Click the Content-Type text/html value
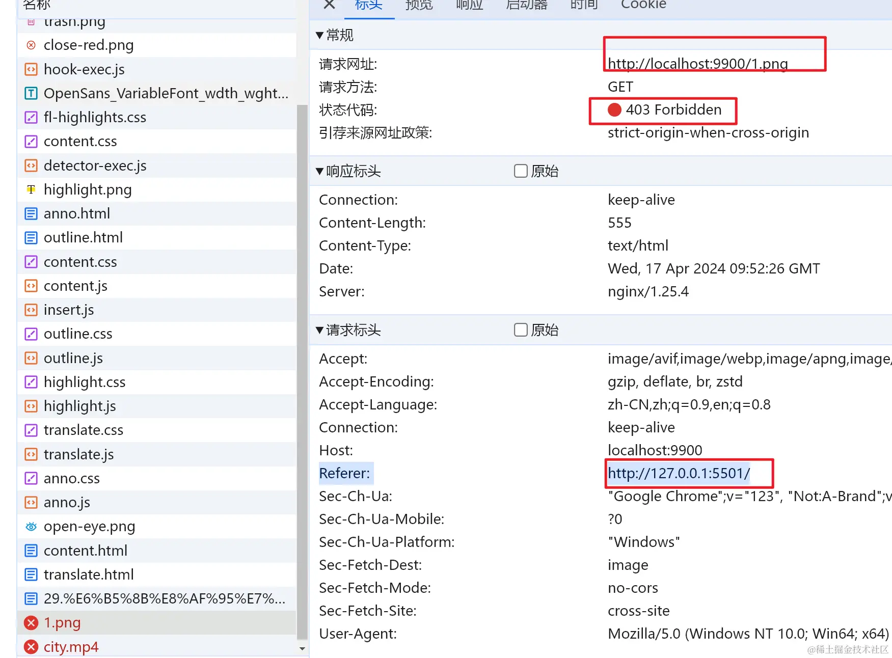Screen dimensions: 892x658 tap(638, 245)
